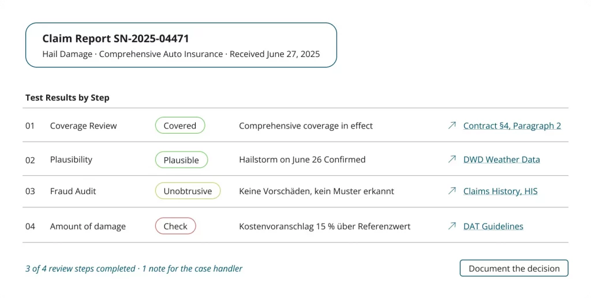Click the arrow icon beside DWD Weather Data
This screenshot has width=591, height=299.
pos(452,159)
